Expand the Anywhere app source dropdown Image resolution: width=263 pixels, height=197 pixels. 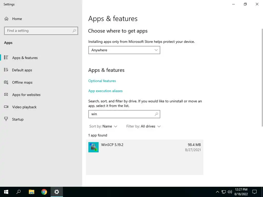(x=124, y=50)
